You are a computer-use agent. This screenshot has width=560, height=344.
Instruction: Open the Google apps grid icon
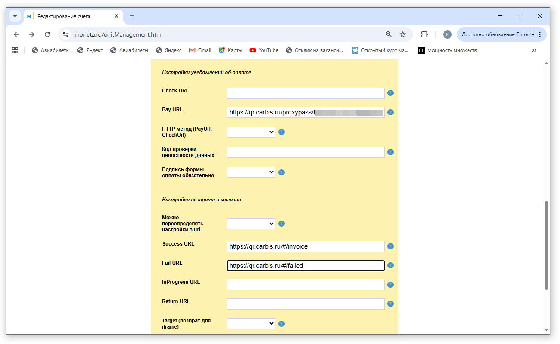(x=15, y=50)
